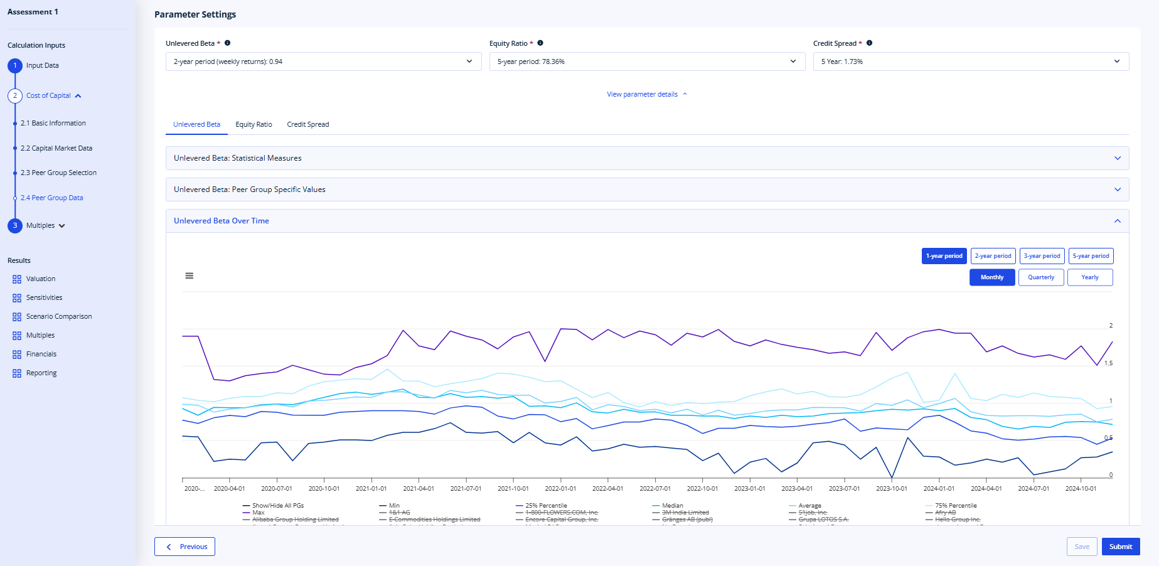1159x566 pixels.
Task: Go to step 1 circle Input Data
Action: pos(15,65)
